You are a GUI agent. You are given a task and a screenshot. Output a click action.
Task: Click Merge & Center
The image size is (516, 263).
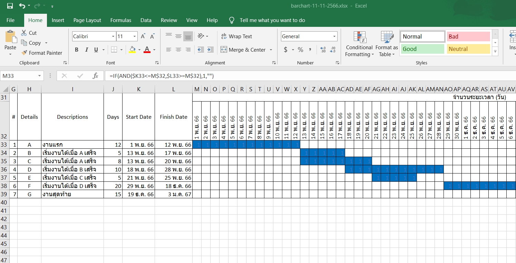point(243,50)
